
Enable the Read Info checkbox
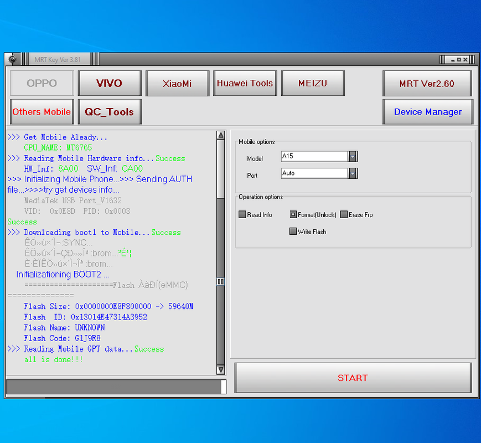[242, 214]
